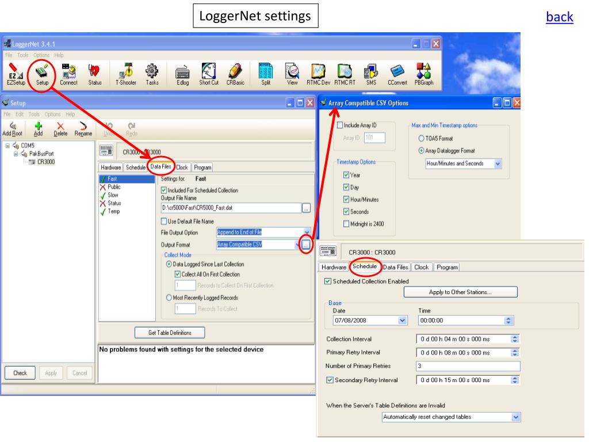Screen dimensions: 589x442
Task: Toggle Included For Scheduled Collection
Action: click(164, 190)
